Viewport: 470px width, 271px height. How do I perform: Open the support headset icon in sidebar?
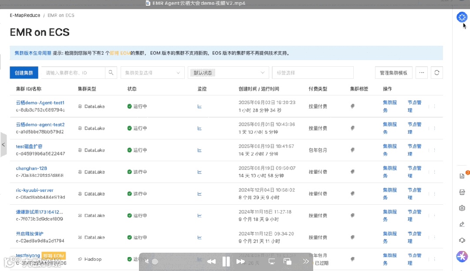(462, 240)
